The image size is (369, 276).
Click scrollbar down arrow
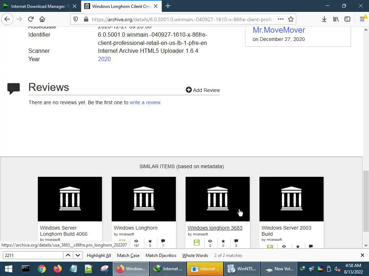click(366, 245)
